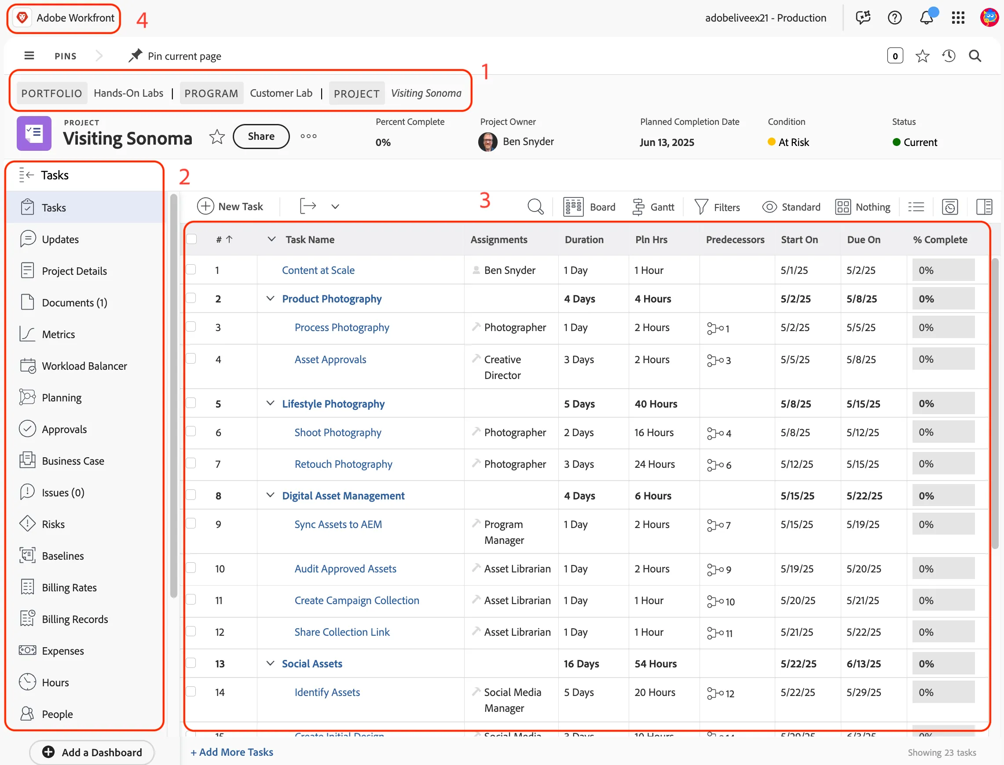Collapse all tasks via header chevron
The height and width of the screenshot is (765, 1004).
click(x=271, y=239)
